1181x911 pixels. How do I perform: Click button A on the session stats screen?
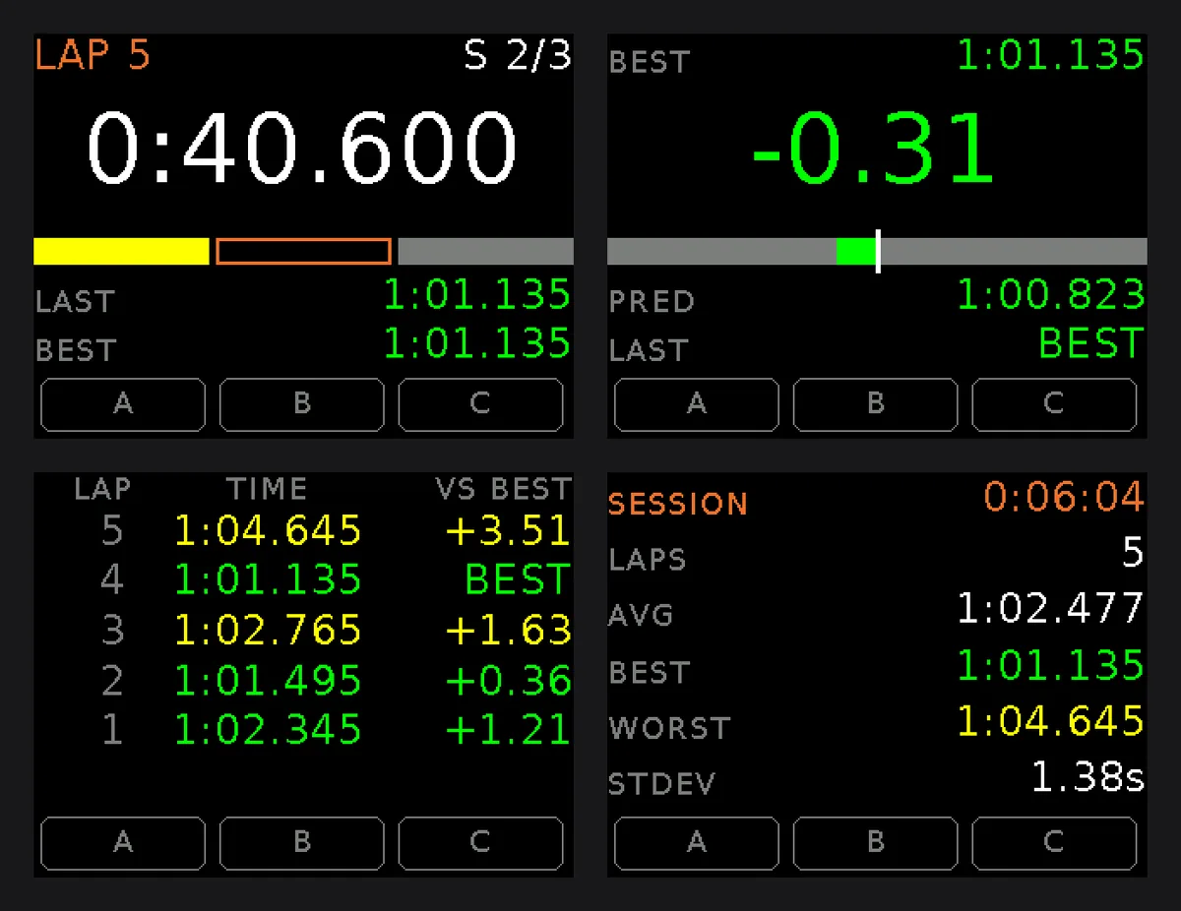click(x=697, y=843)
